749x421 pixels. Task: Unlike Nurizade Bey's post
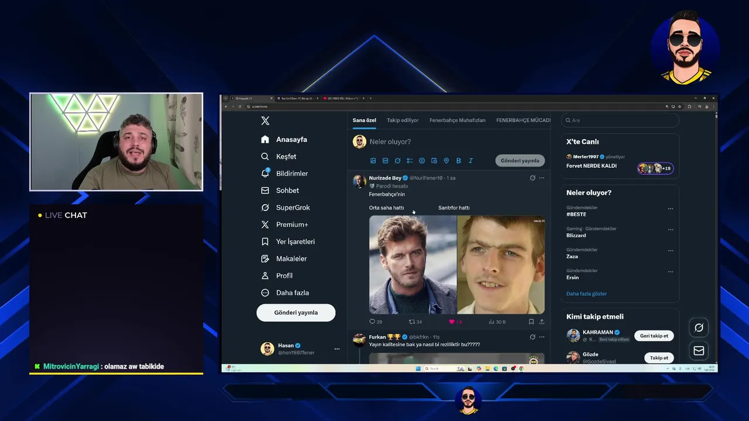455,322
